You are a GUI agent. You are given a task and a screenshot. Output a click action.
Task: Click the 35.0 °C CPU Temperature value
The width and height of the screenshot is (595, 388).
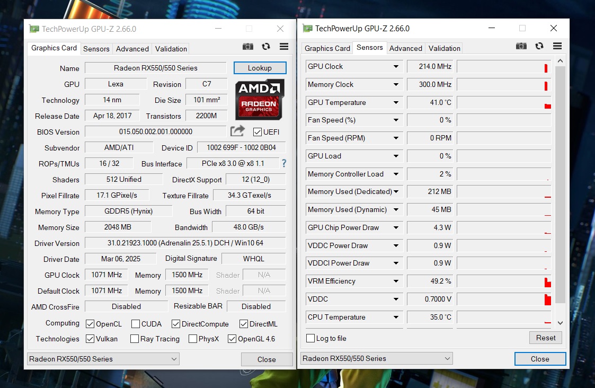click(431, 317)
